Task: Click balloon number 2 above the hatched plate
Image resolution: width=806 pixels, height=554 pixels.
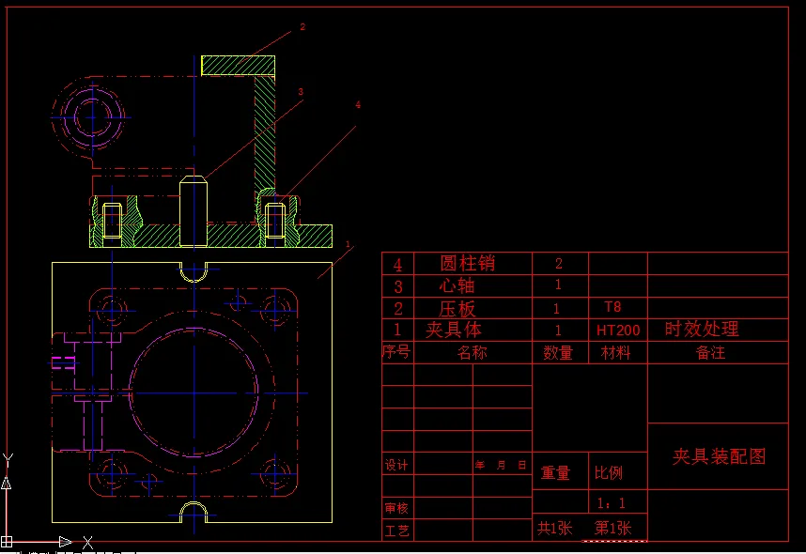Action: [302, 26]
